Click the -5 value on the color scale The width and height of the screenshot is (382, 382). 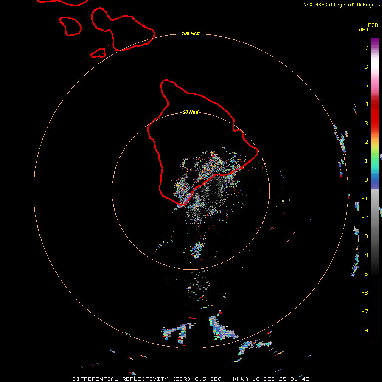point(365,274)
